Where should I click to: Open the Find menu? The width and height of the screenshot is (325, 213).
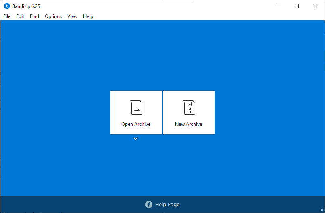(x=34, y=16)
